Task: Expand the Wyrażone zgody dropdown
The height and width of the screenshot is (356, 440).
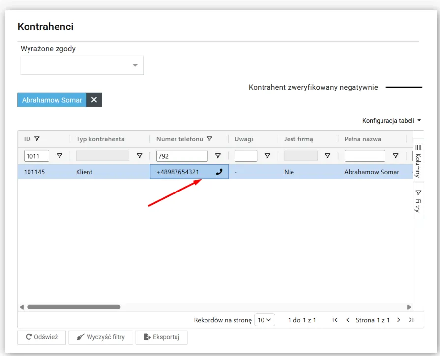Action: 135,66
